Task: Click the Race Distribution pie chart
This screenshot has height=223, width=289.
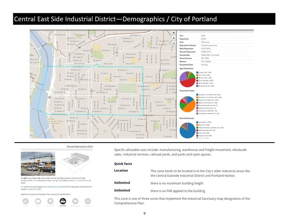Action: click(188, 130)
